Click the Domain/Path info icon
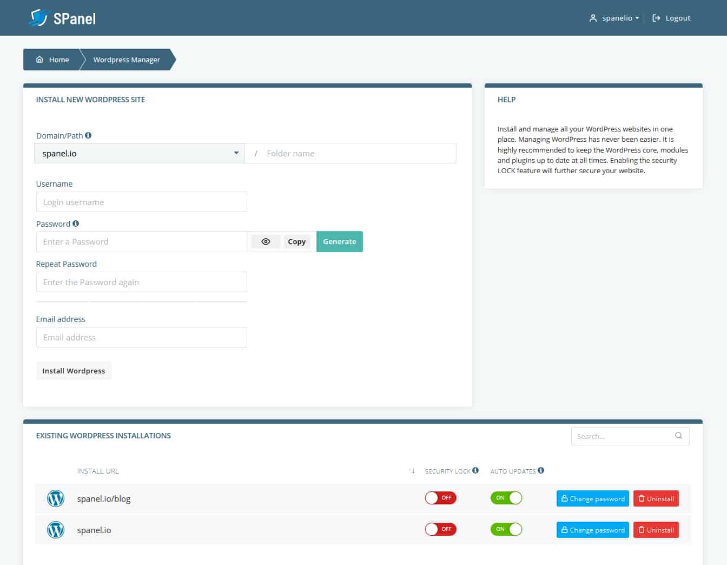The width and height of the screenshot is (727, 565). (x=88, y=135)
